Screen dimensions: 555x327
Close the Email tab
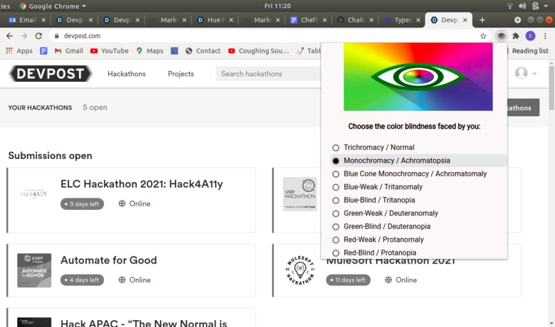(43, 20)
